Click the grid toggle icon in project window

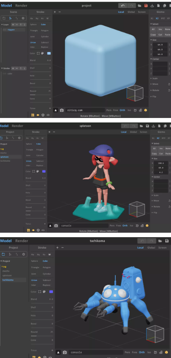coord(140,110)
